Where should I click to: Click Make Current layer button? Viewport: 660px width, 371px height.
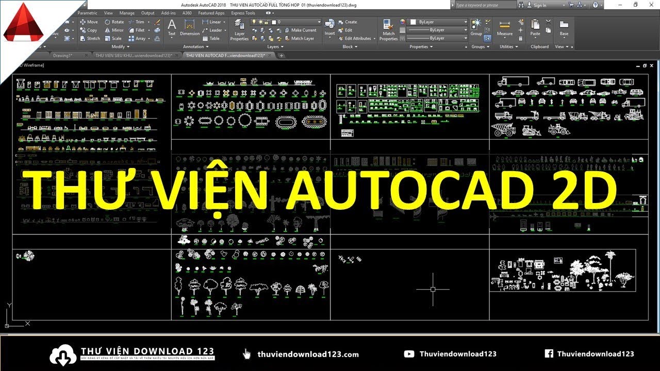point(300,30)
